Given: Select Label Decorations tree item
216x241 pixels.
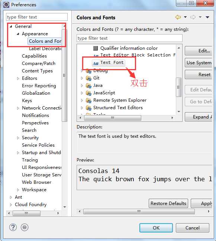Looking at the screenshot, I should (45, 49).
